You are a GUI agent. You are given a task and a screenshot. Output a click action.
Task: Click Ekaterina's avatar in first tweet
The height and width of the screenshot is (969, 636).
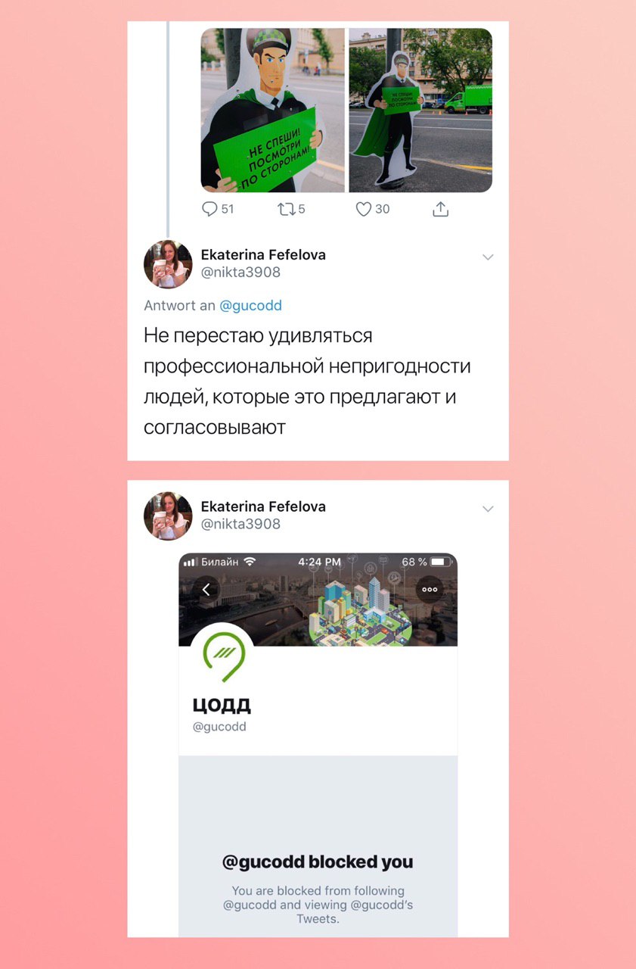[x=168, y=264]
